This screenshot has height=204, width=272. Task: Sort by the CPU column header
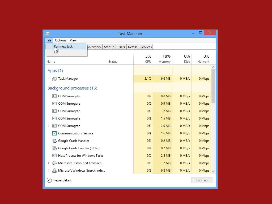pos(143,59)
